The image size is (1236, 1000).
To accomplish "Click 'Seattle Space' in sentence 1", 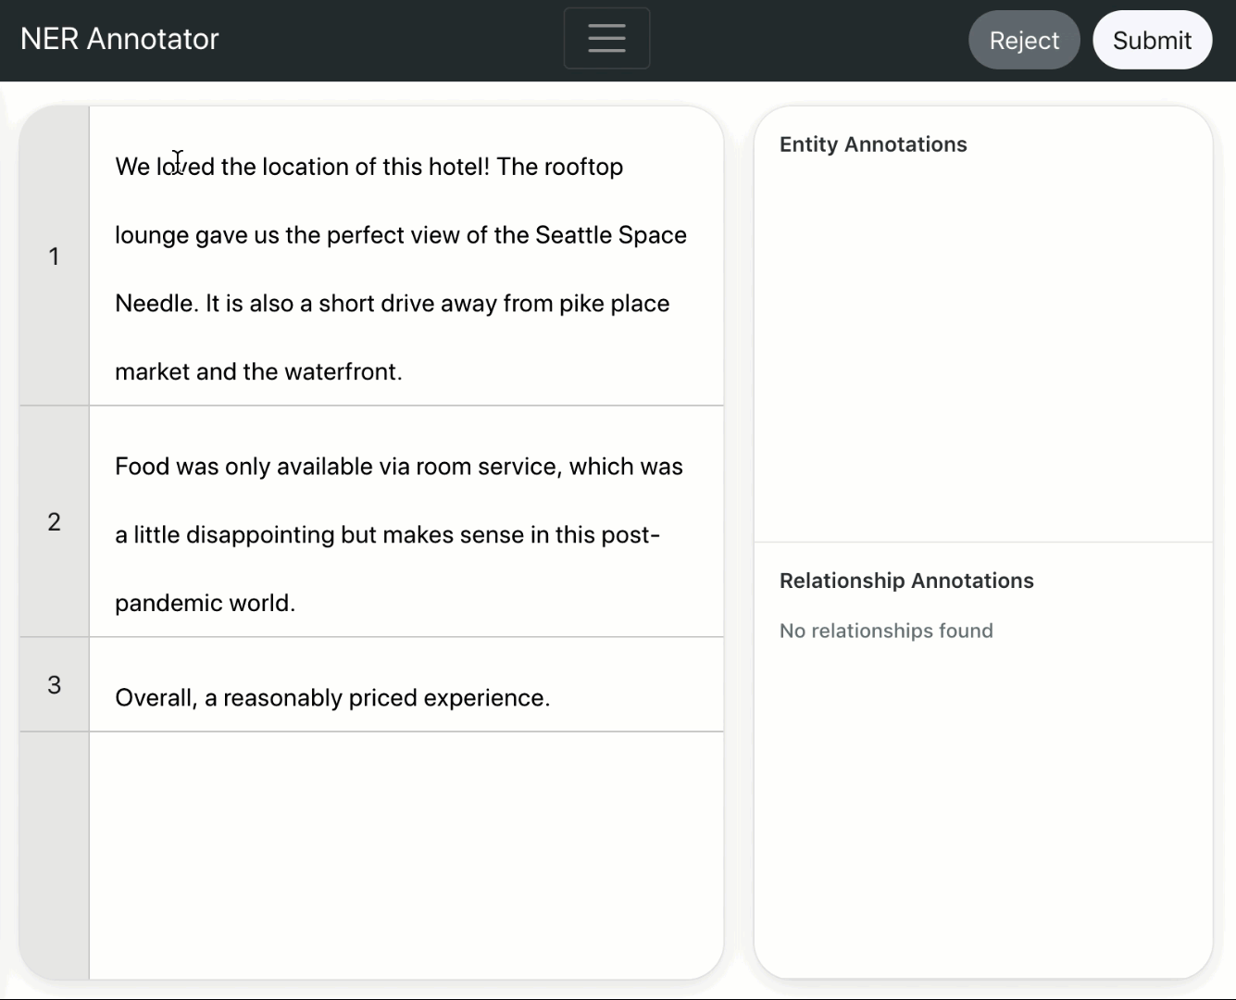I will (610, 235).
